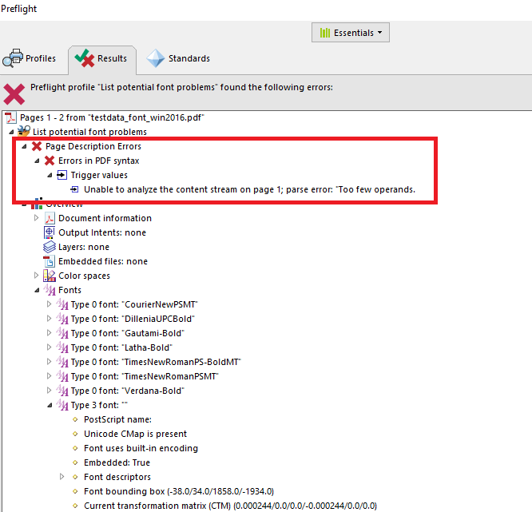Switch to the Profiles tab
The width and height of the screenshot is (532, 512).
pos(30,58)
